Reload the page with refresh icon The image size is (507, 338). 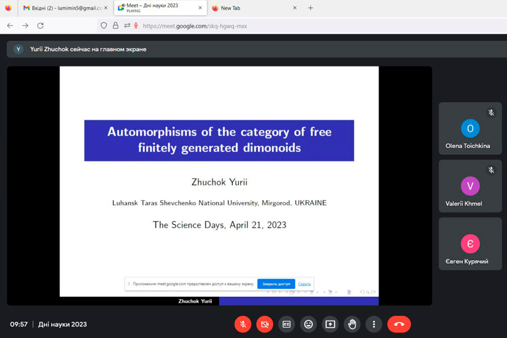tap(41, 25)
